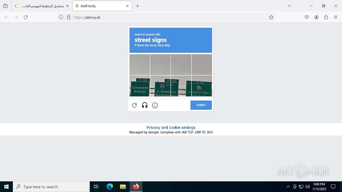
Task: Select the empty sky tile top-left
Action: pyautogui.click(x=140, y=65)
